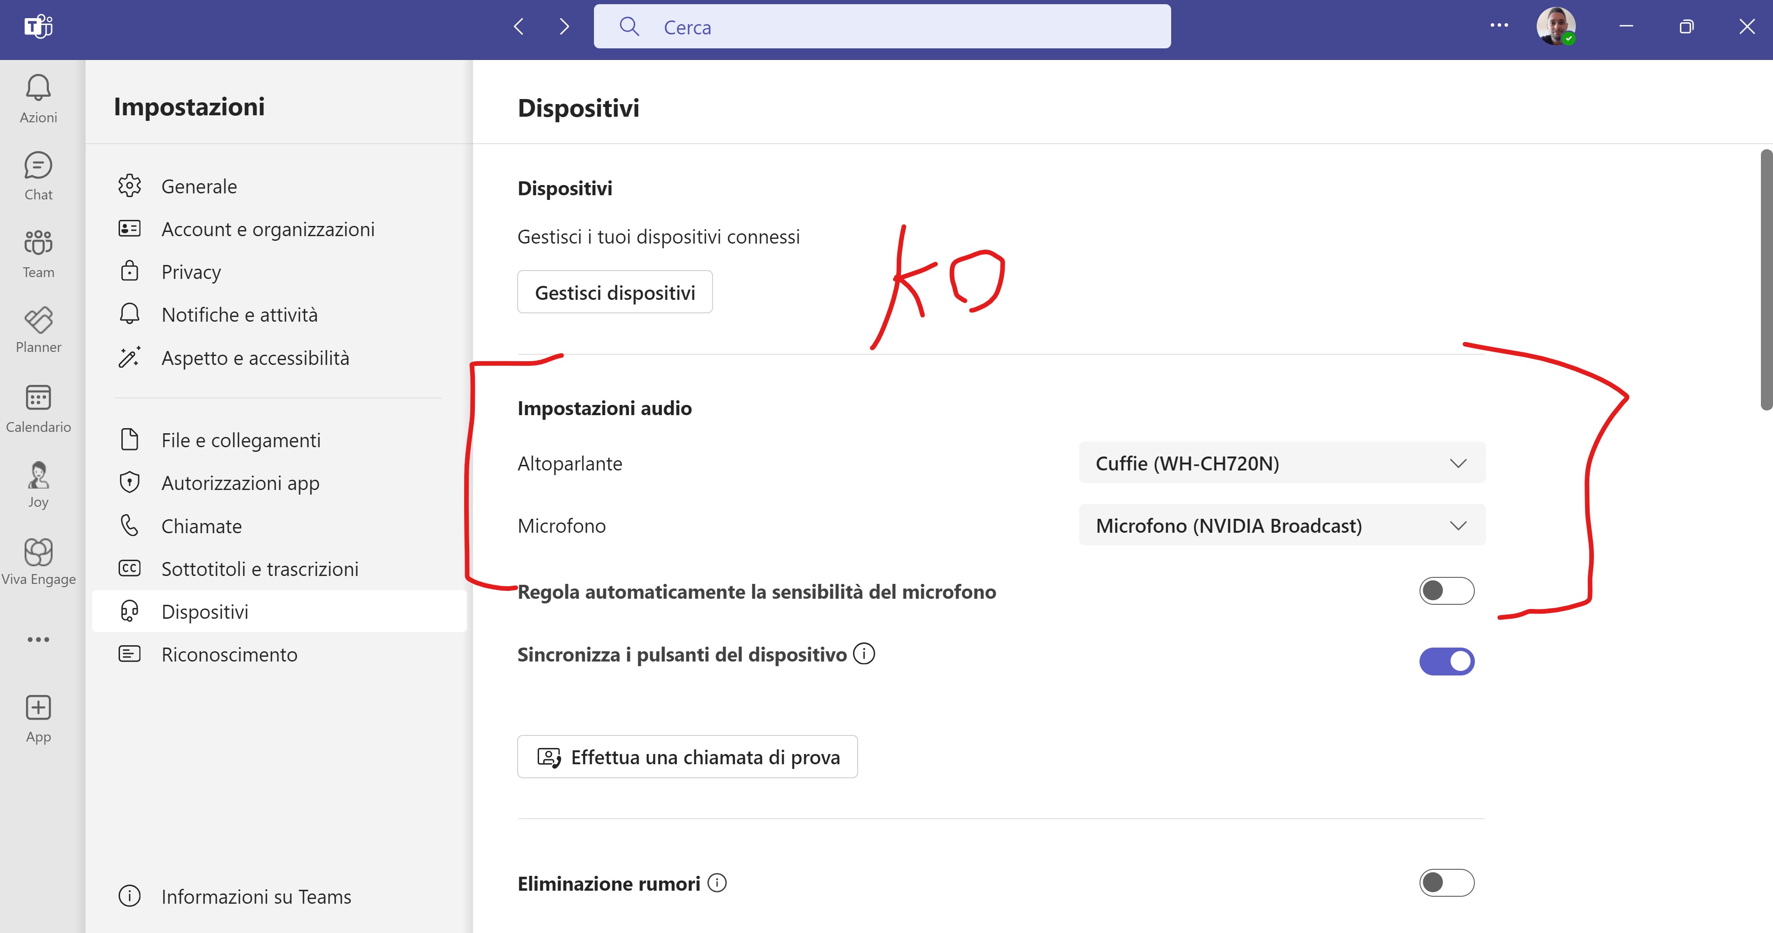
Task: Open Autorizzazioni app settings
Action: (x=280, y=483)
